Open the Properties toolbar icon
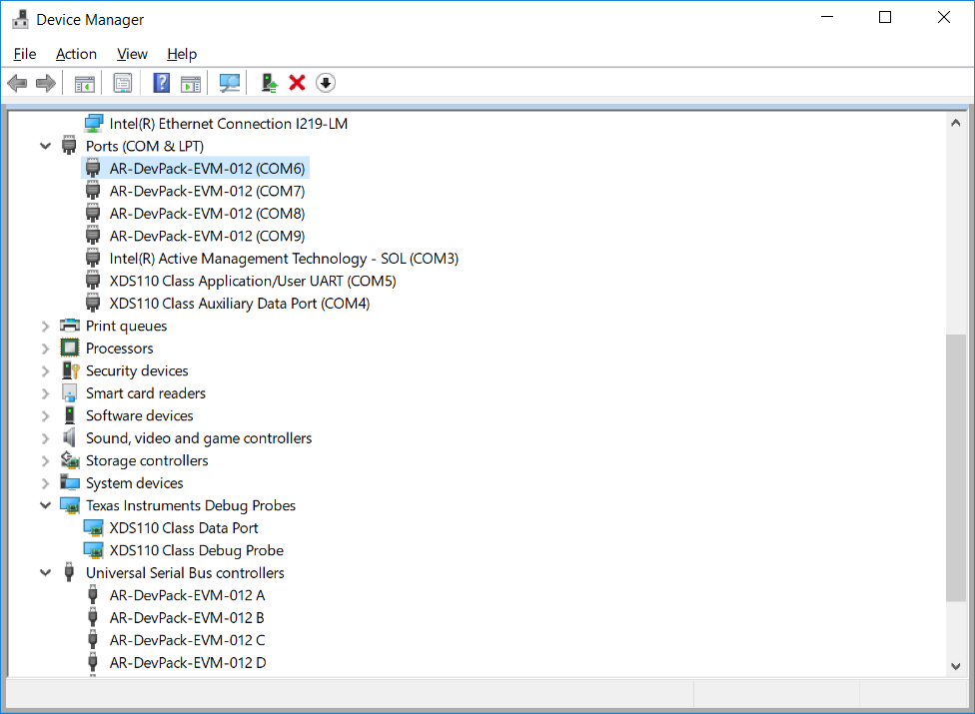 123,82
